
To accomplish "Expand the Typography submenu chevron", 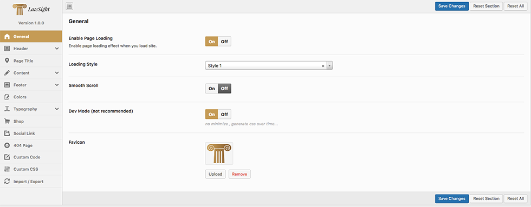I will [56, 109].
